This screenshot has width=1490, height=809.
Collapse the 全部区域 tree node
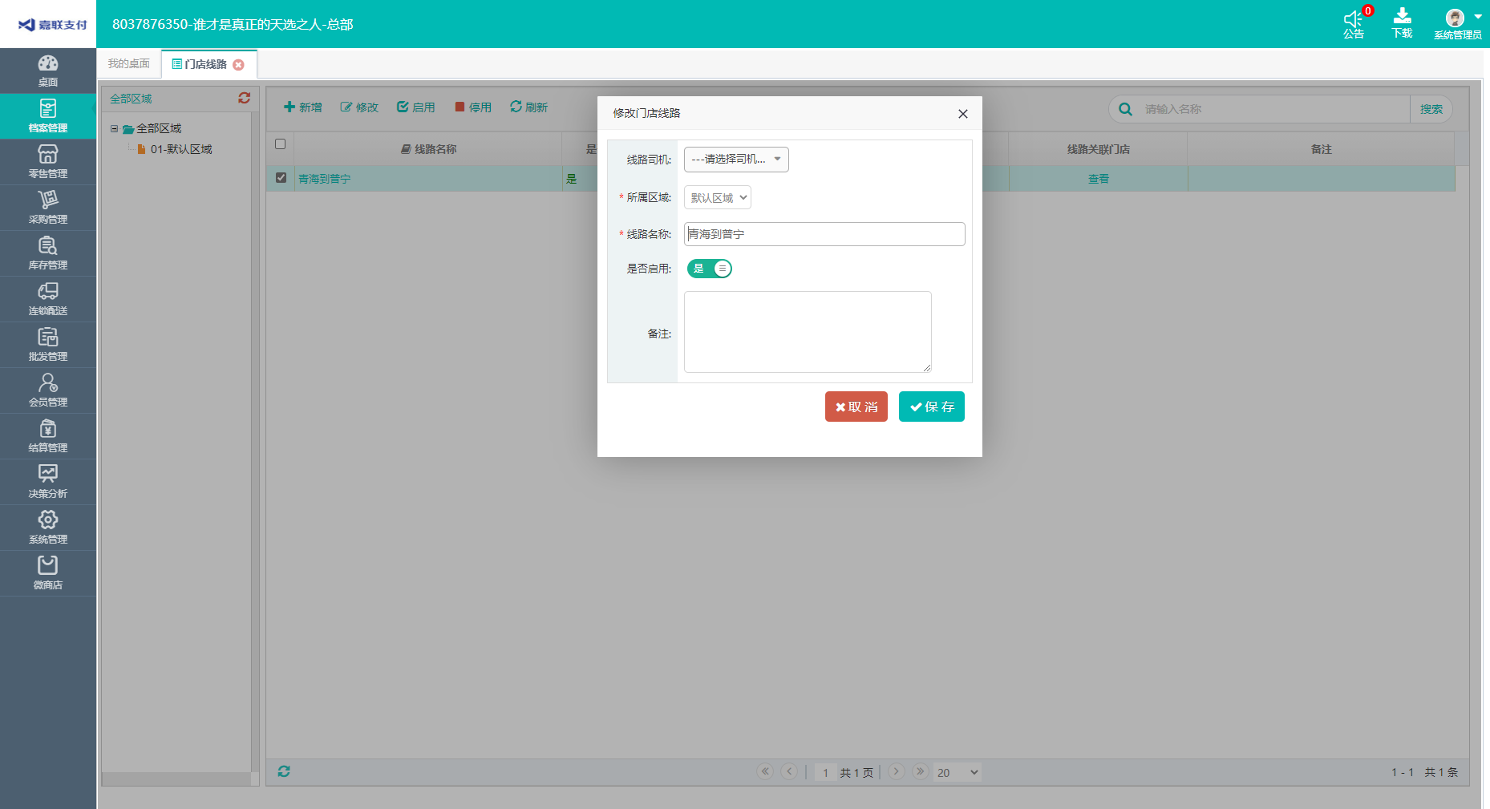[x=114, y=128]
